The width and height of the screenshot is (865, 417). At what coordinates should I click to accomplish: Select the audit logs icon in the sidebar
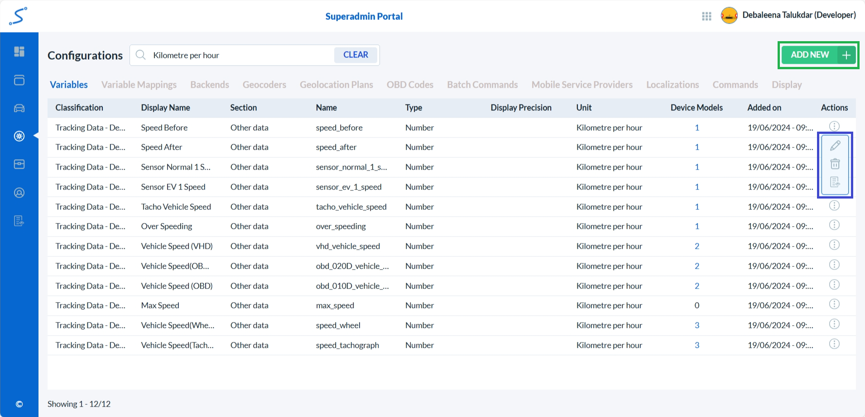[19, 221]
